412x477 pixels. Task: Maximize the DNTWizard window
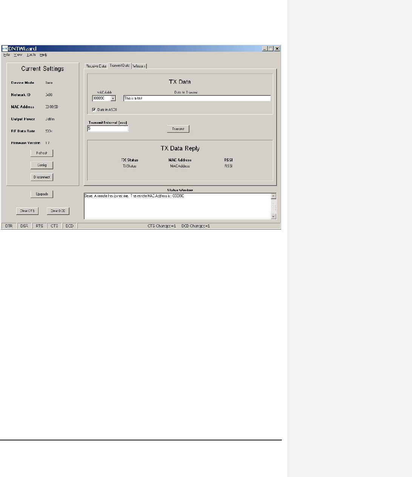coord(271,49)
